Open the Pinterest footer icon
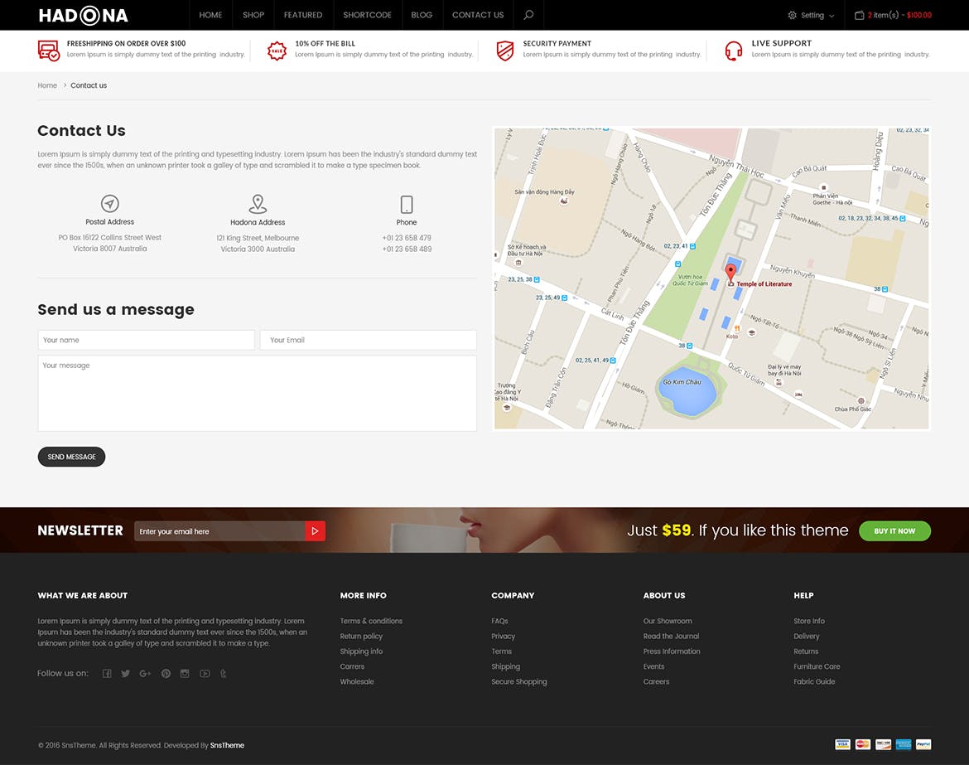Image resolution: width=969 pixels, height=765 pixels. [x=166, y=674]
